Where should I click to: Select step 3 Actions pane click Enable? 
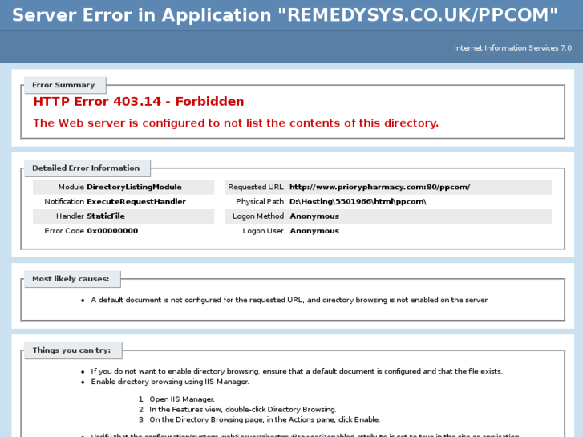[x=265, y=419]
